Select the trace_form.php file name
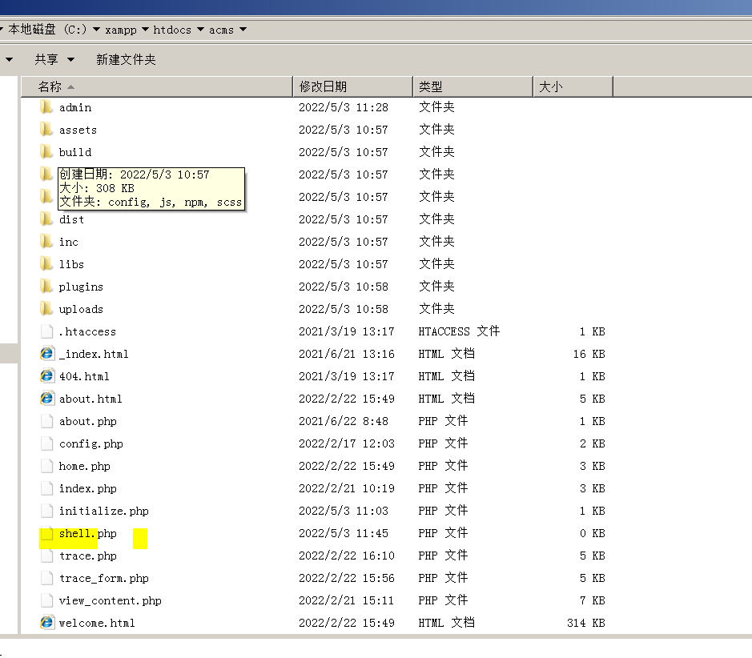The height and width of the screenshot is (658, 752). (x=103, y=578)
